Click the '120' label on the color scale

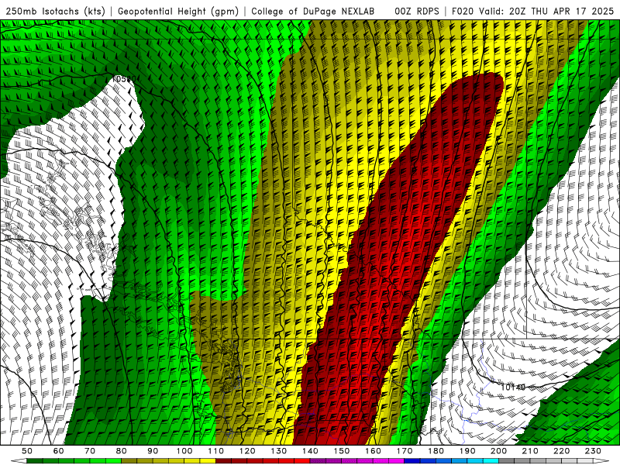(247, 451)
